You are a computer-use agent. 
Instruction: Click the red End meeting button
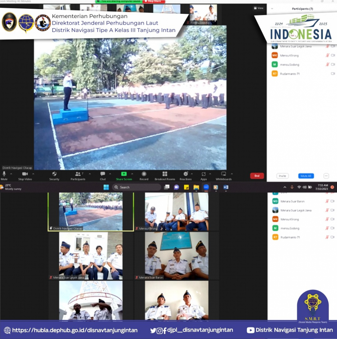pos(257,176)
